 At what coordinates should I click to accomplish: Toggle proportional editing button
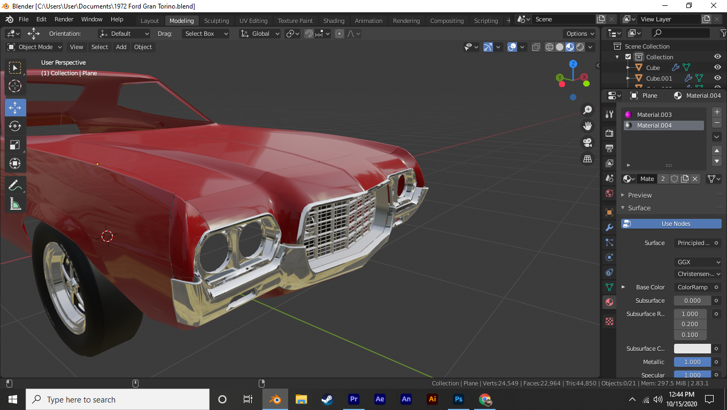pyautogui.click(x=339, y=34)
